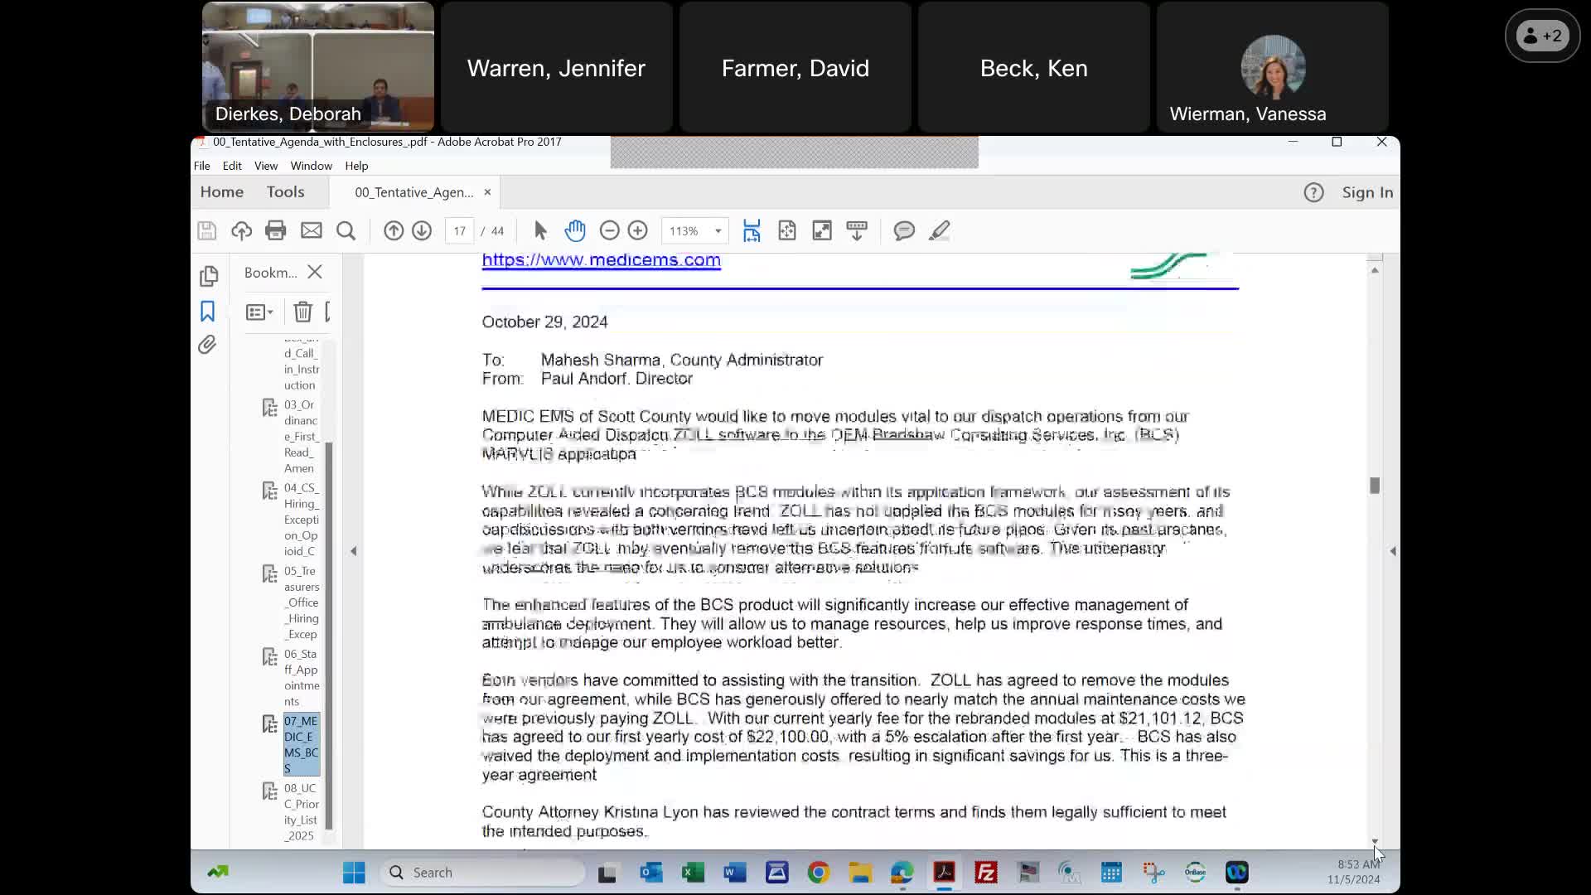The width and height of the screenshot is (1591, 895).
Task: Open Google Chrome from the taskbar
Action: point(818,873)
